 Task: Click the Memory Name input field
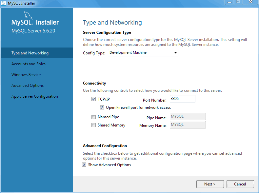(x=188, y=125)
